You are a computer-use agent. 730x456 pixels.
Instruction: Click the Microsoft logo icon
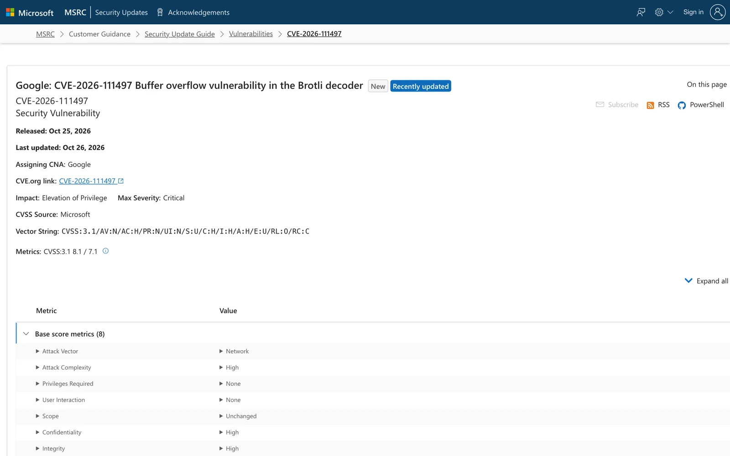[x=10, y=12]
